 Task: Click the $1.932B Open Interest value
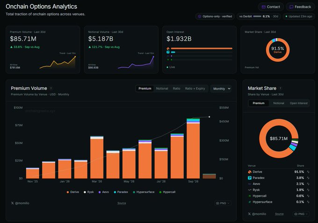179,39
